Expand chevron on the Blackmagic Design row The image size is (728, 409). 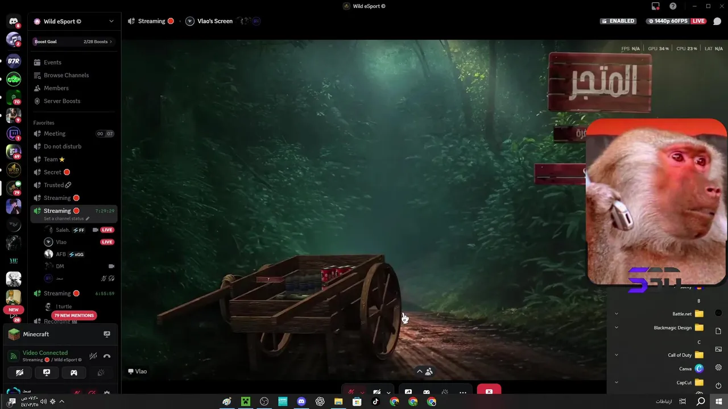pyautogui.click(x=616, y=327)
